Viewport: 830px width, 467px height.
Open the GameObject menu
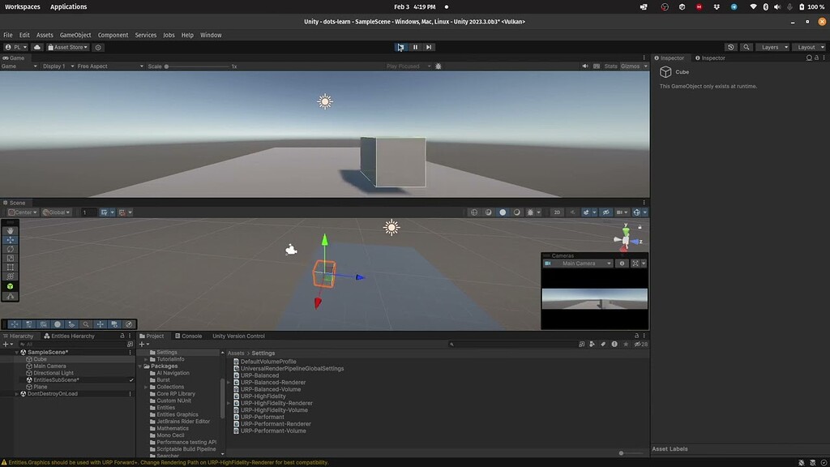click(75, 35)
